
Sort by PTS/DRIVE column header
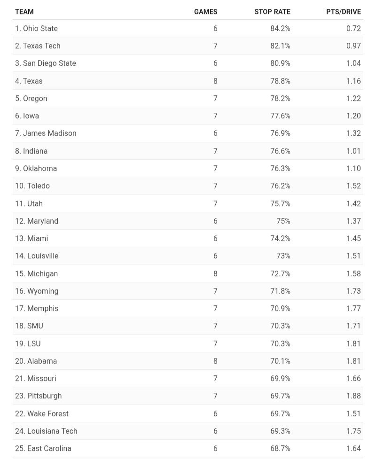coord(344,12)
